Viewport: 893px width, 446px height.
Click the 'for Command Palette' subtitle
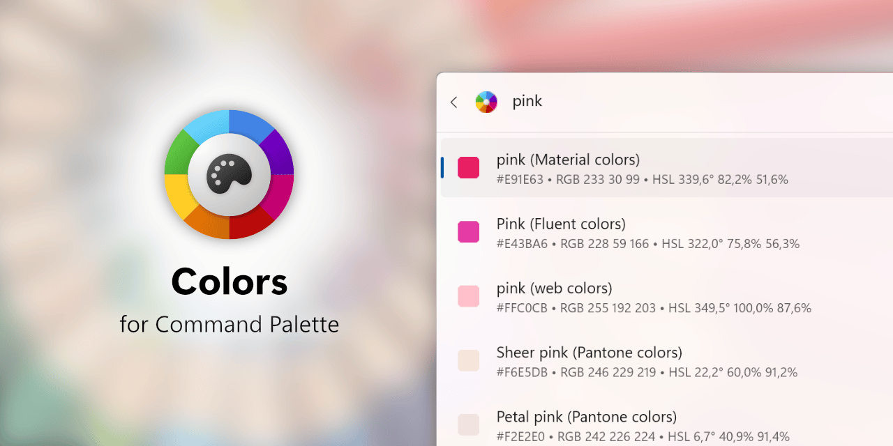point(229,324)
